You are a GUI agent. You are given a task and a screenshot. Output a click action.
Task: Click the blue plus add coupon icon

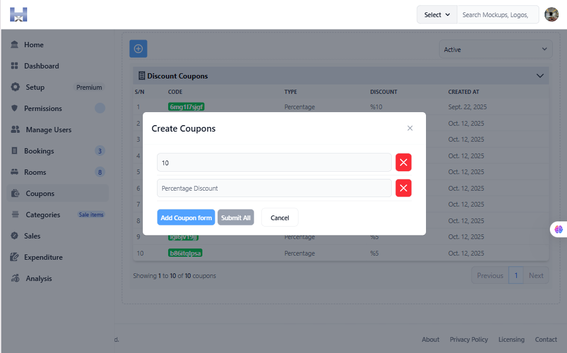tap(138, 49)
